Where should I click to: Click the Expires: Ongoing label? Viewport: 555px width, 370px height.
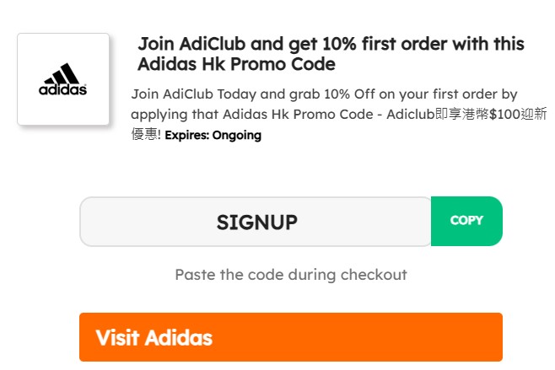[213, 135]
